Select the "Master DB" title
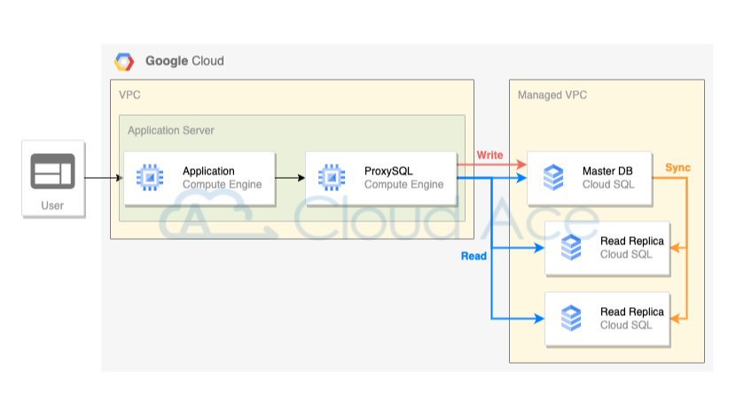 click(x=607, y=171)
